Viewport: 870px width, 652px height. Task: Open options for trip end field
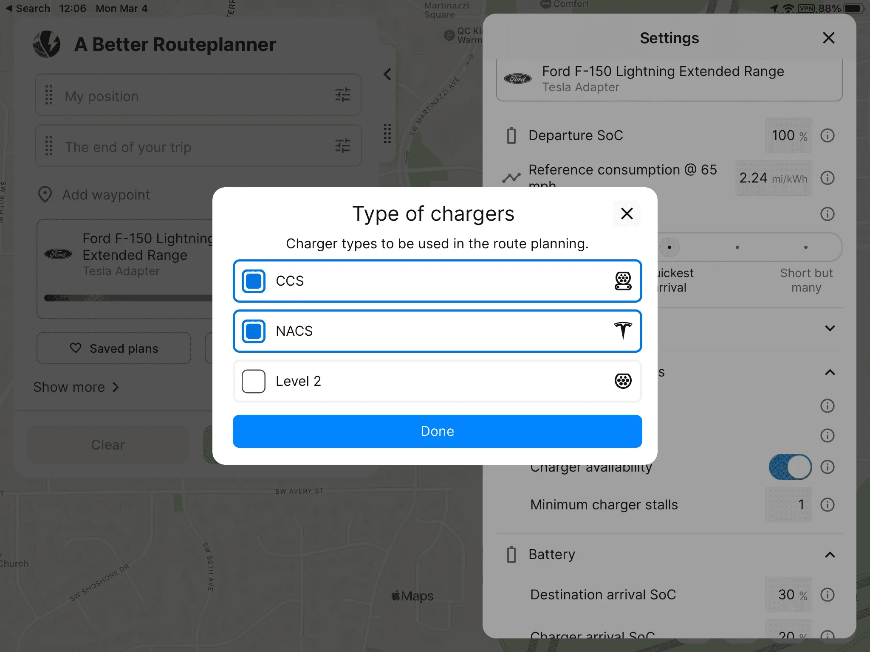tap(342, 146)
